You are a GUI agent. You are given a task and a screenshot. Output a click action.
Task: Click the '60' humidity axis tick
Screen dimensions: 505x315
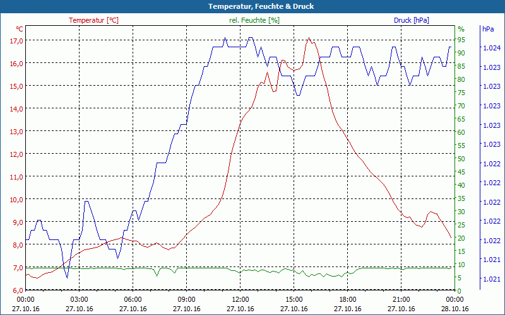click(461, 132)
